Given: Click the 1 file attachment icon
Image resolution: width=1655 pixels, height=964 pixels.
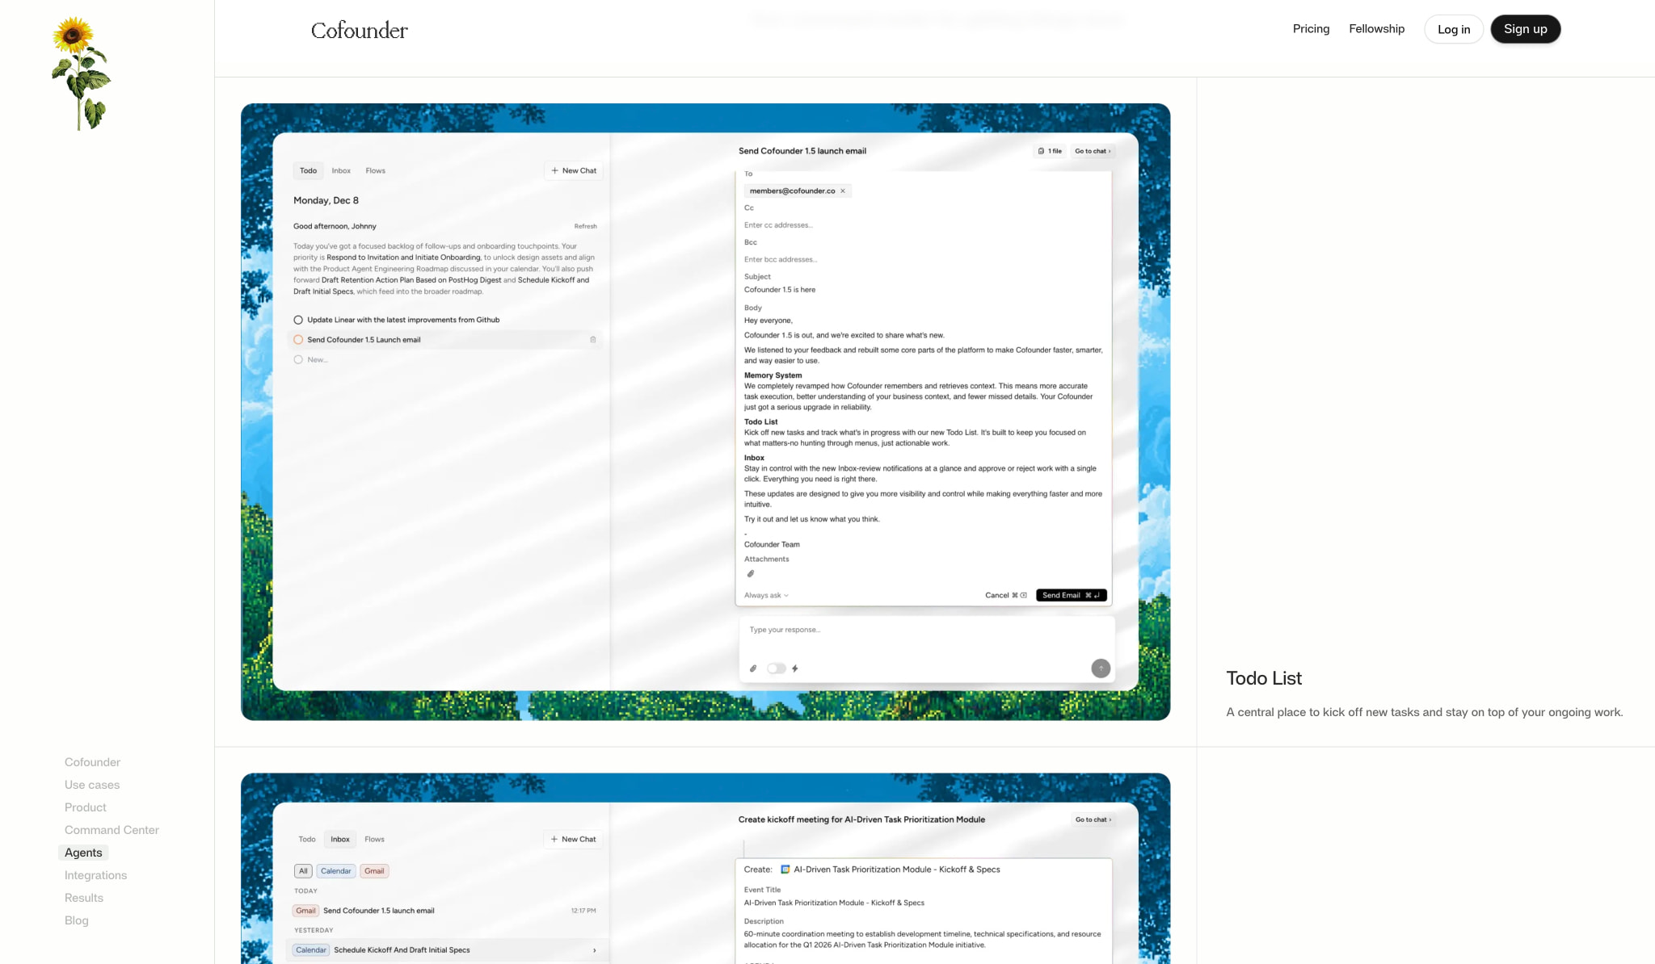Looking at the screenshot, I should pyautogui.click(x=1041, y=151).
